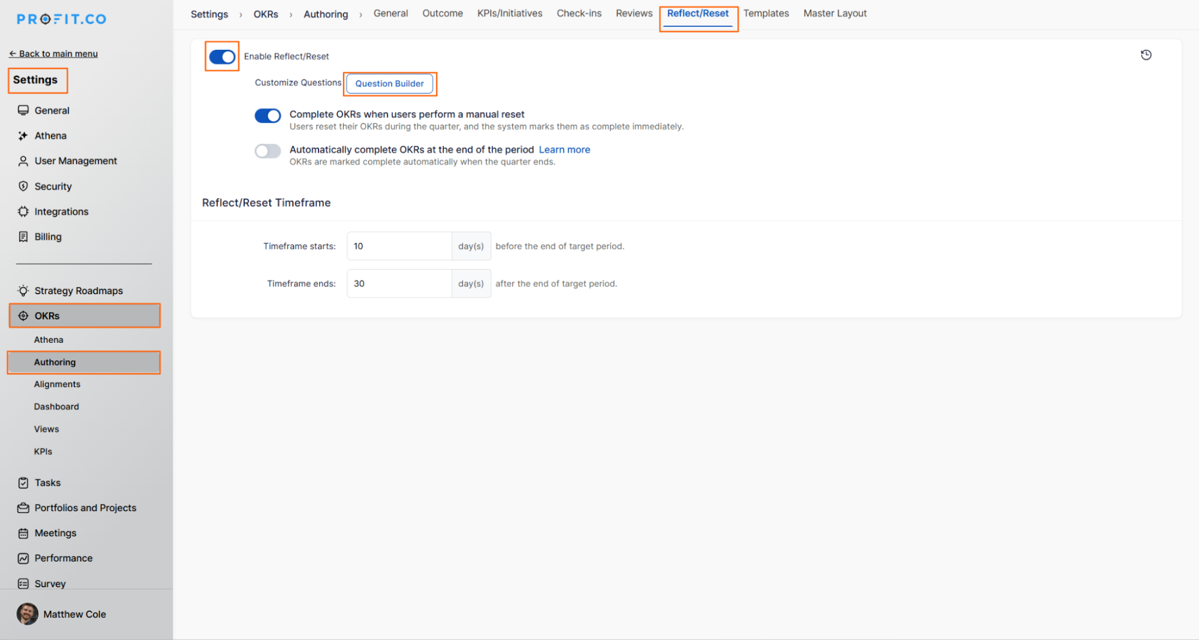Viewport: 1199px width, 640px height.
Task: Click the Meetings calendar icon
Action: [23, 533]
